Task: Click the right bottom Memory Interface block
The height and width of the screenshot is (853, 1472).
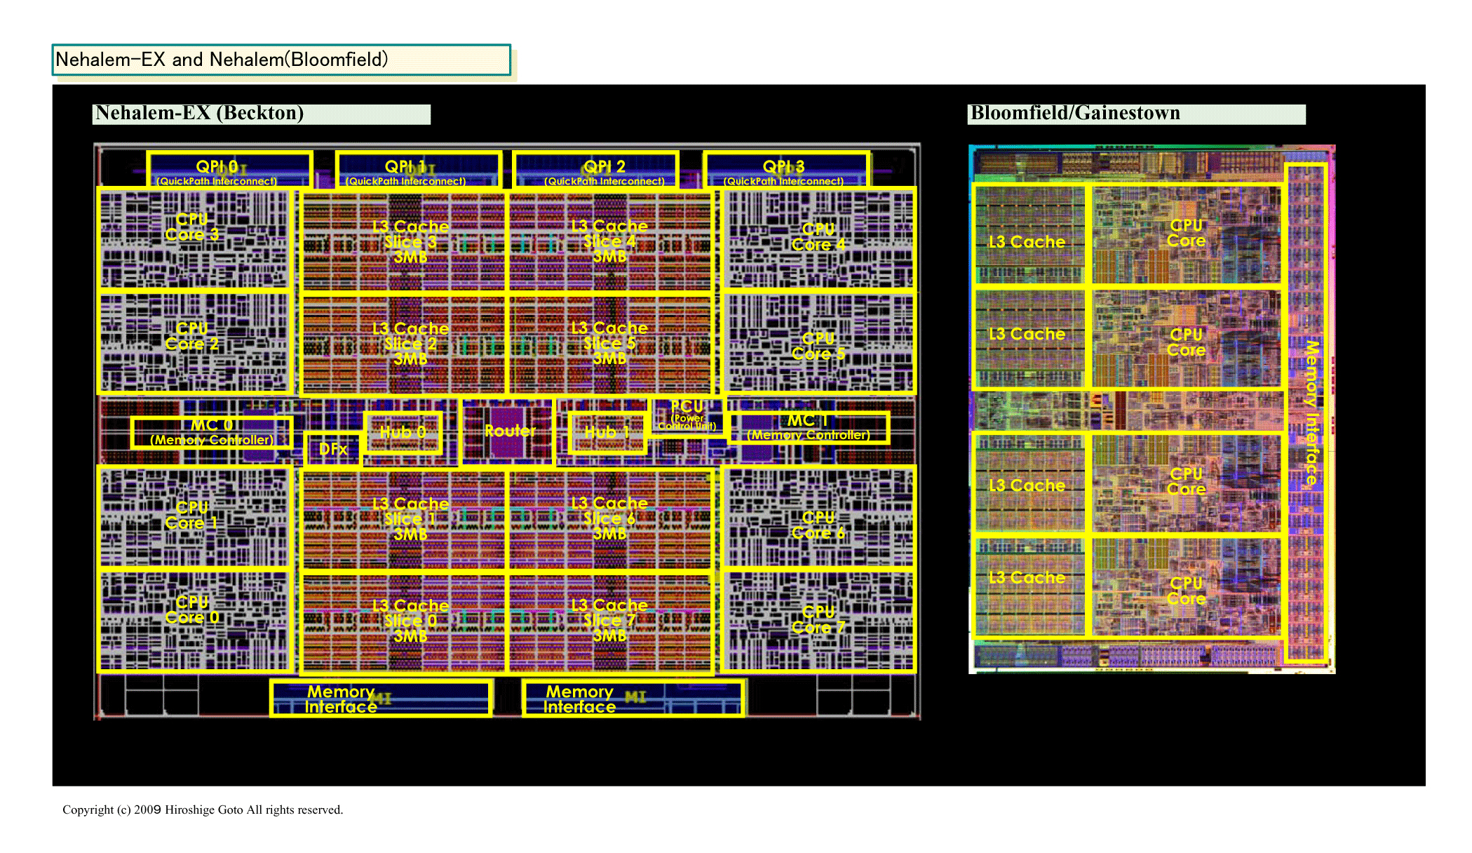Action: pos(633,699)
